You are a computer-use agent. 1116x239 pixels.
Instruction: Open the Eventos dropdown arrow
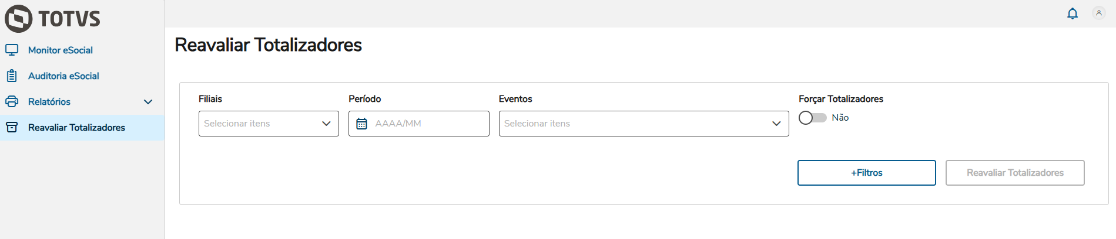[x=776, y=124]
